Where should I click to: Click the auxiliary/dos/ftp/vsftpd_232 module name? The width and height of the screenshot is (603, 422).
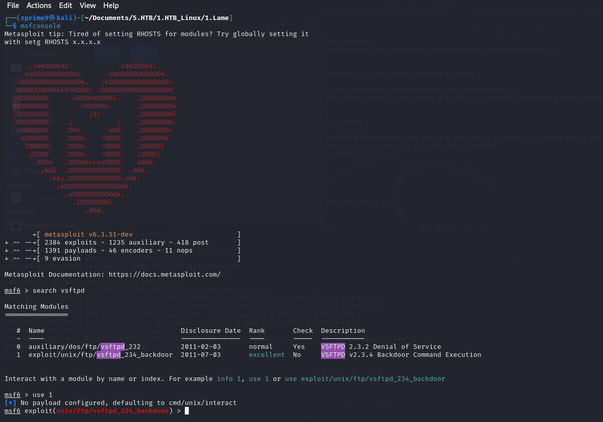coord(85,347)
